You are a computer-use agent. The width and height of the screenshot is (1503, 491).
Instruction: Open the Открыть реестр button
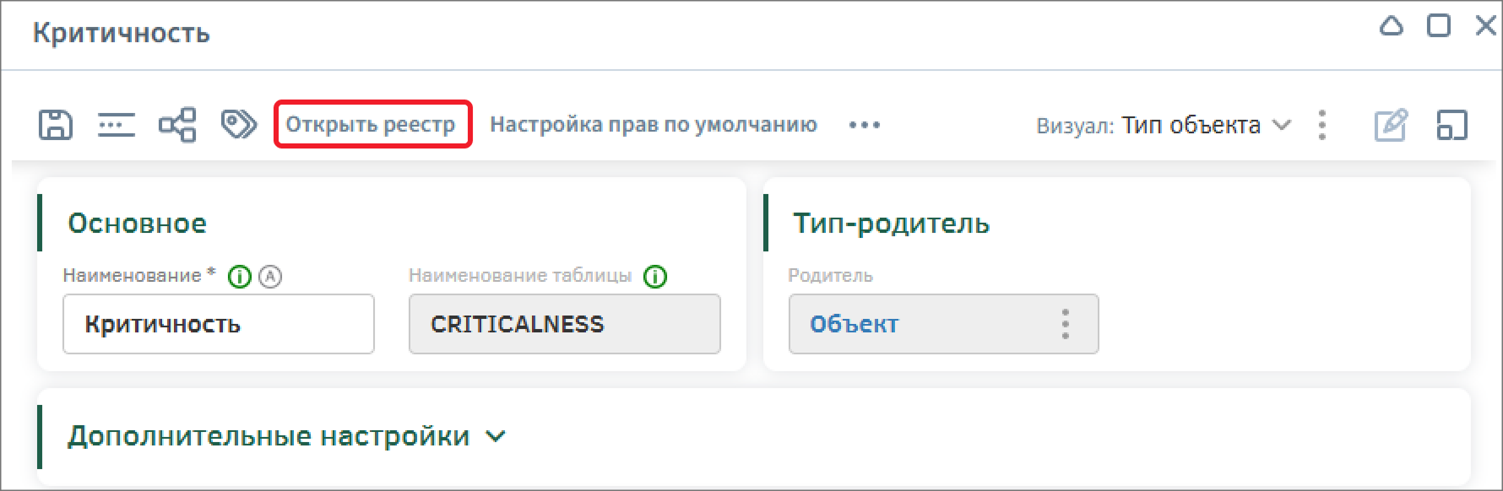tap(372, 125)
